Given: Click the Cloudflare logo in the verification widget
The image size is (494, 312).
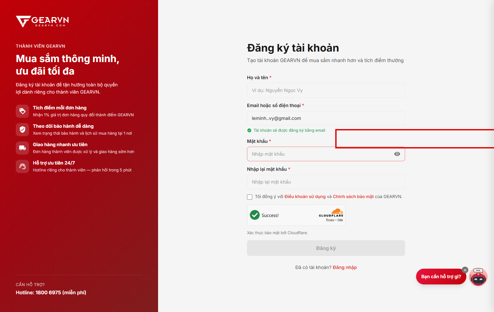Looking at the screenshot, I should 331,213.
